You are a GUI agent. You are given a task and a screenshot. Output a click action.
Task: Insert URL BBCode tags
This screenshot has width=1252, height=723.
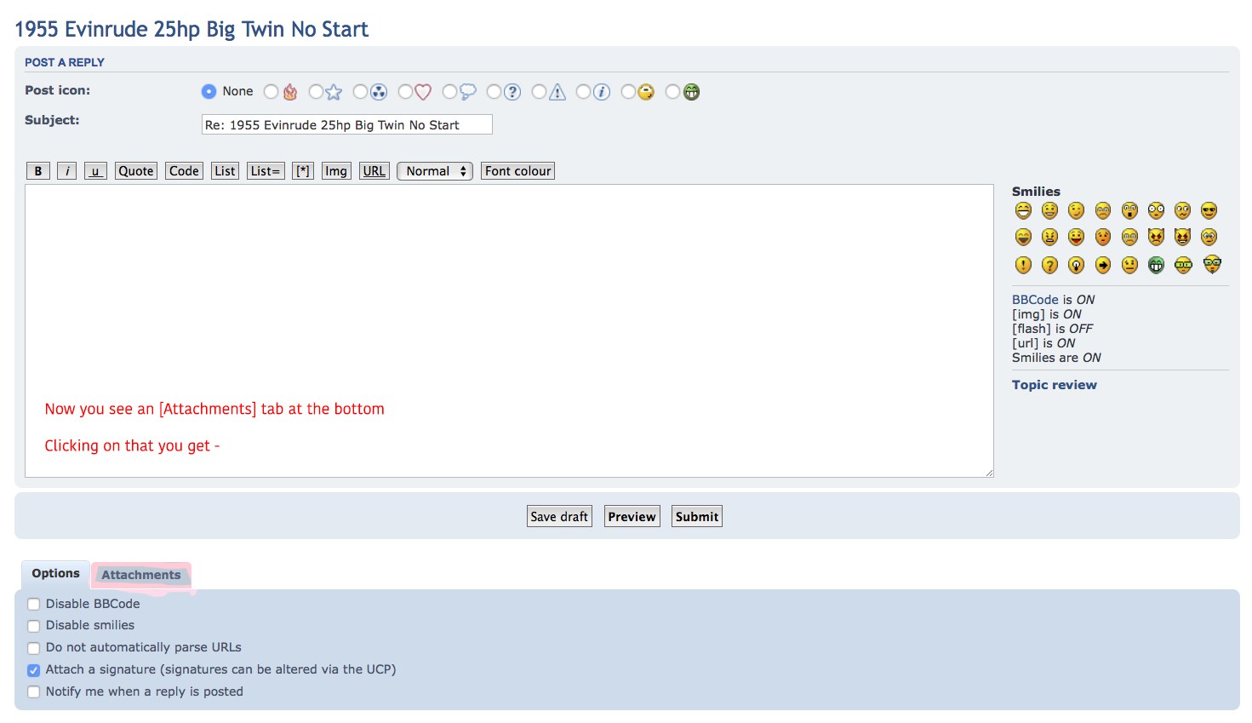tap(374, 171)
